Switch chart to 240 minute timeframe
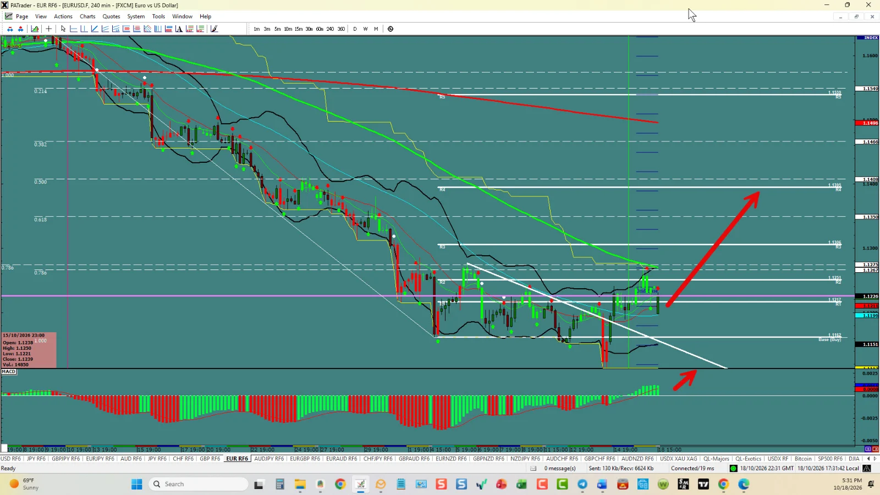 point(330,29)
